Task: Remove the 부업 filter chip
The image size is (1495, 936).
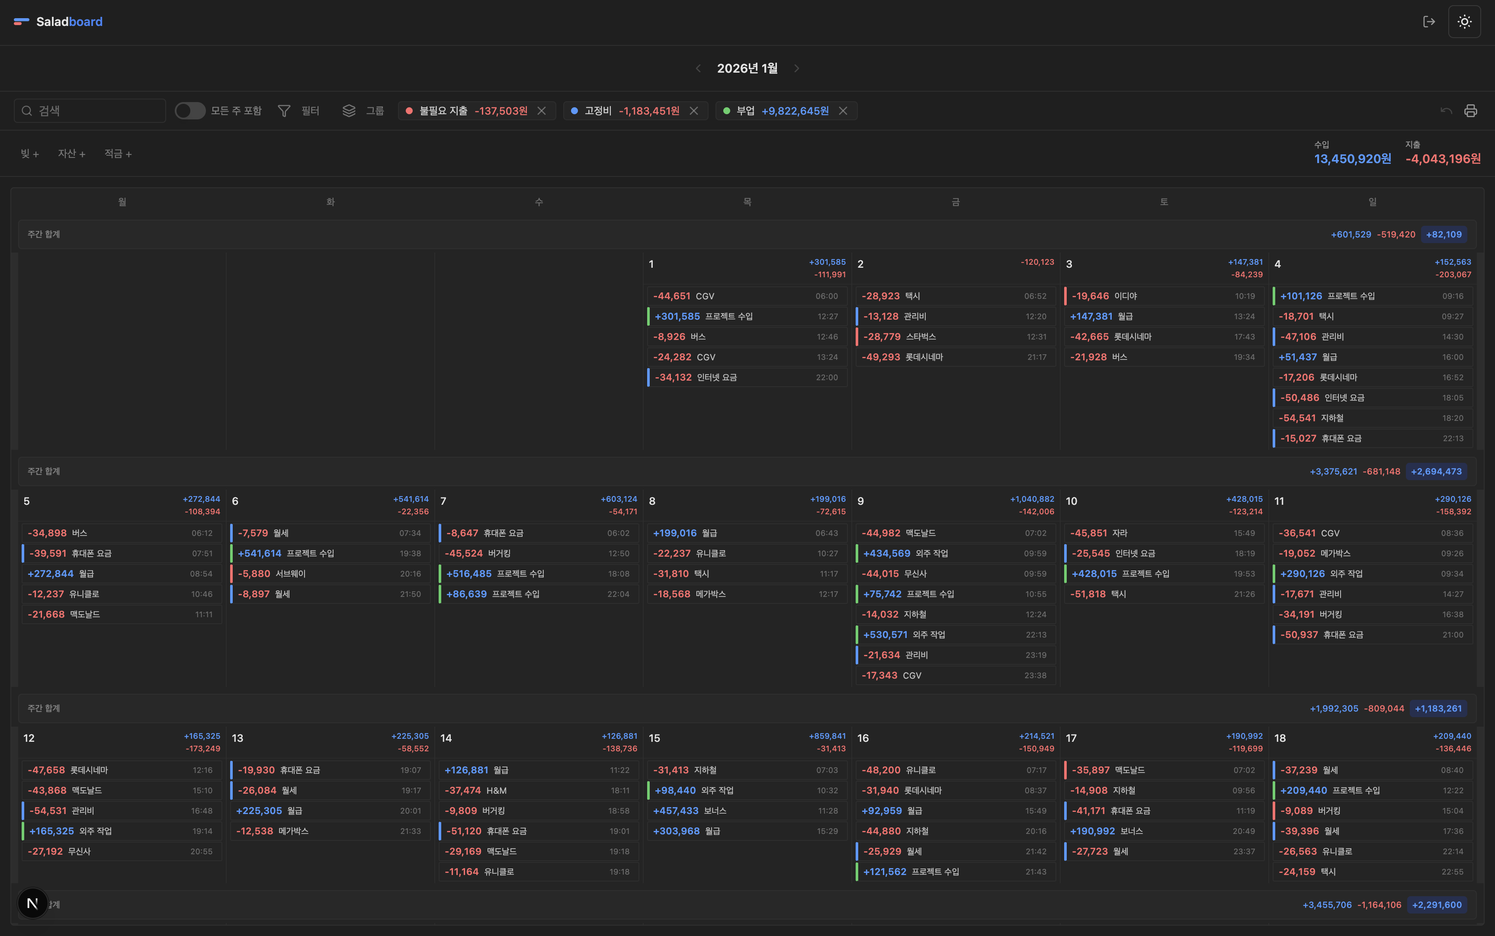Action: (x=843, y=111)
